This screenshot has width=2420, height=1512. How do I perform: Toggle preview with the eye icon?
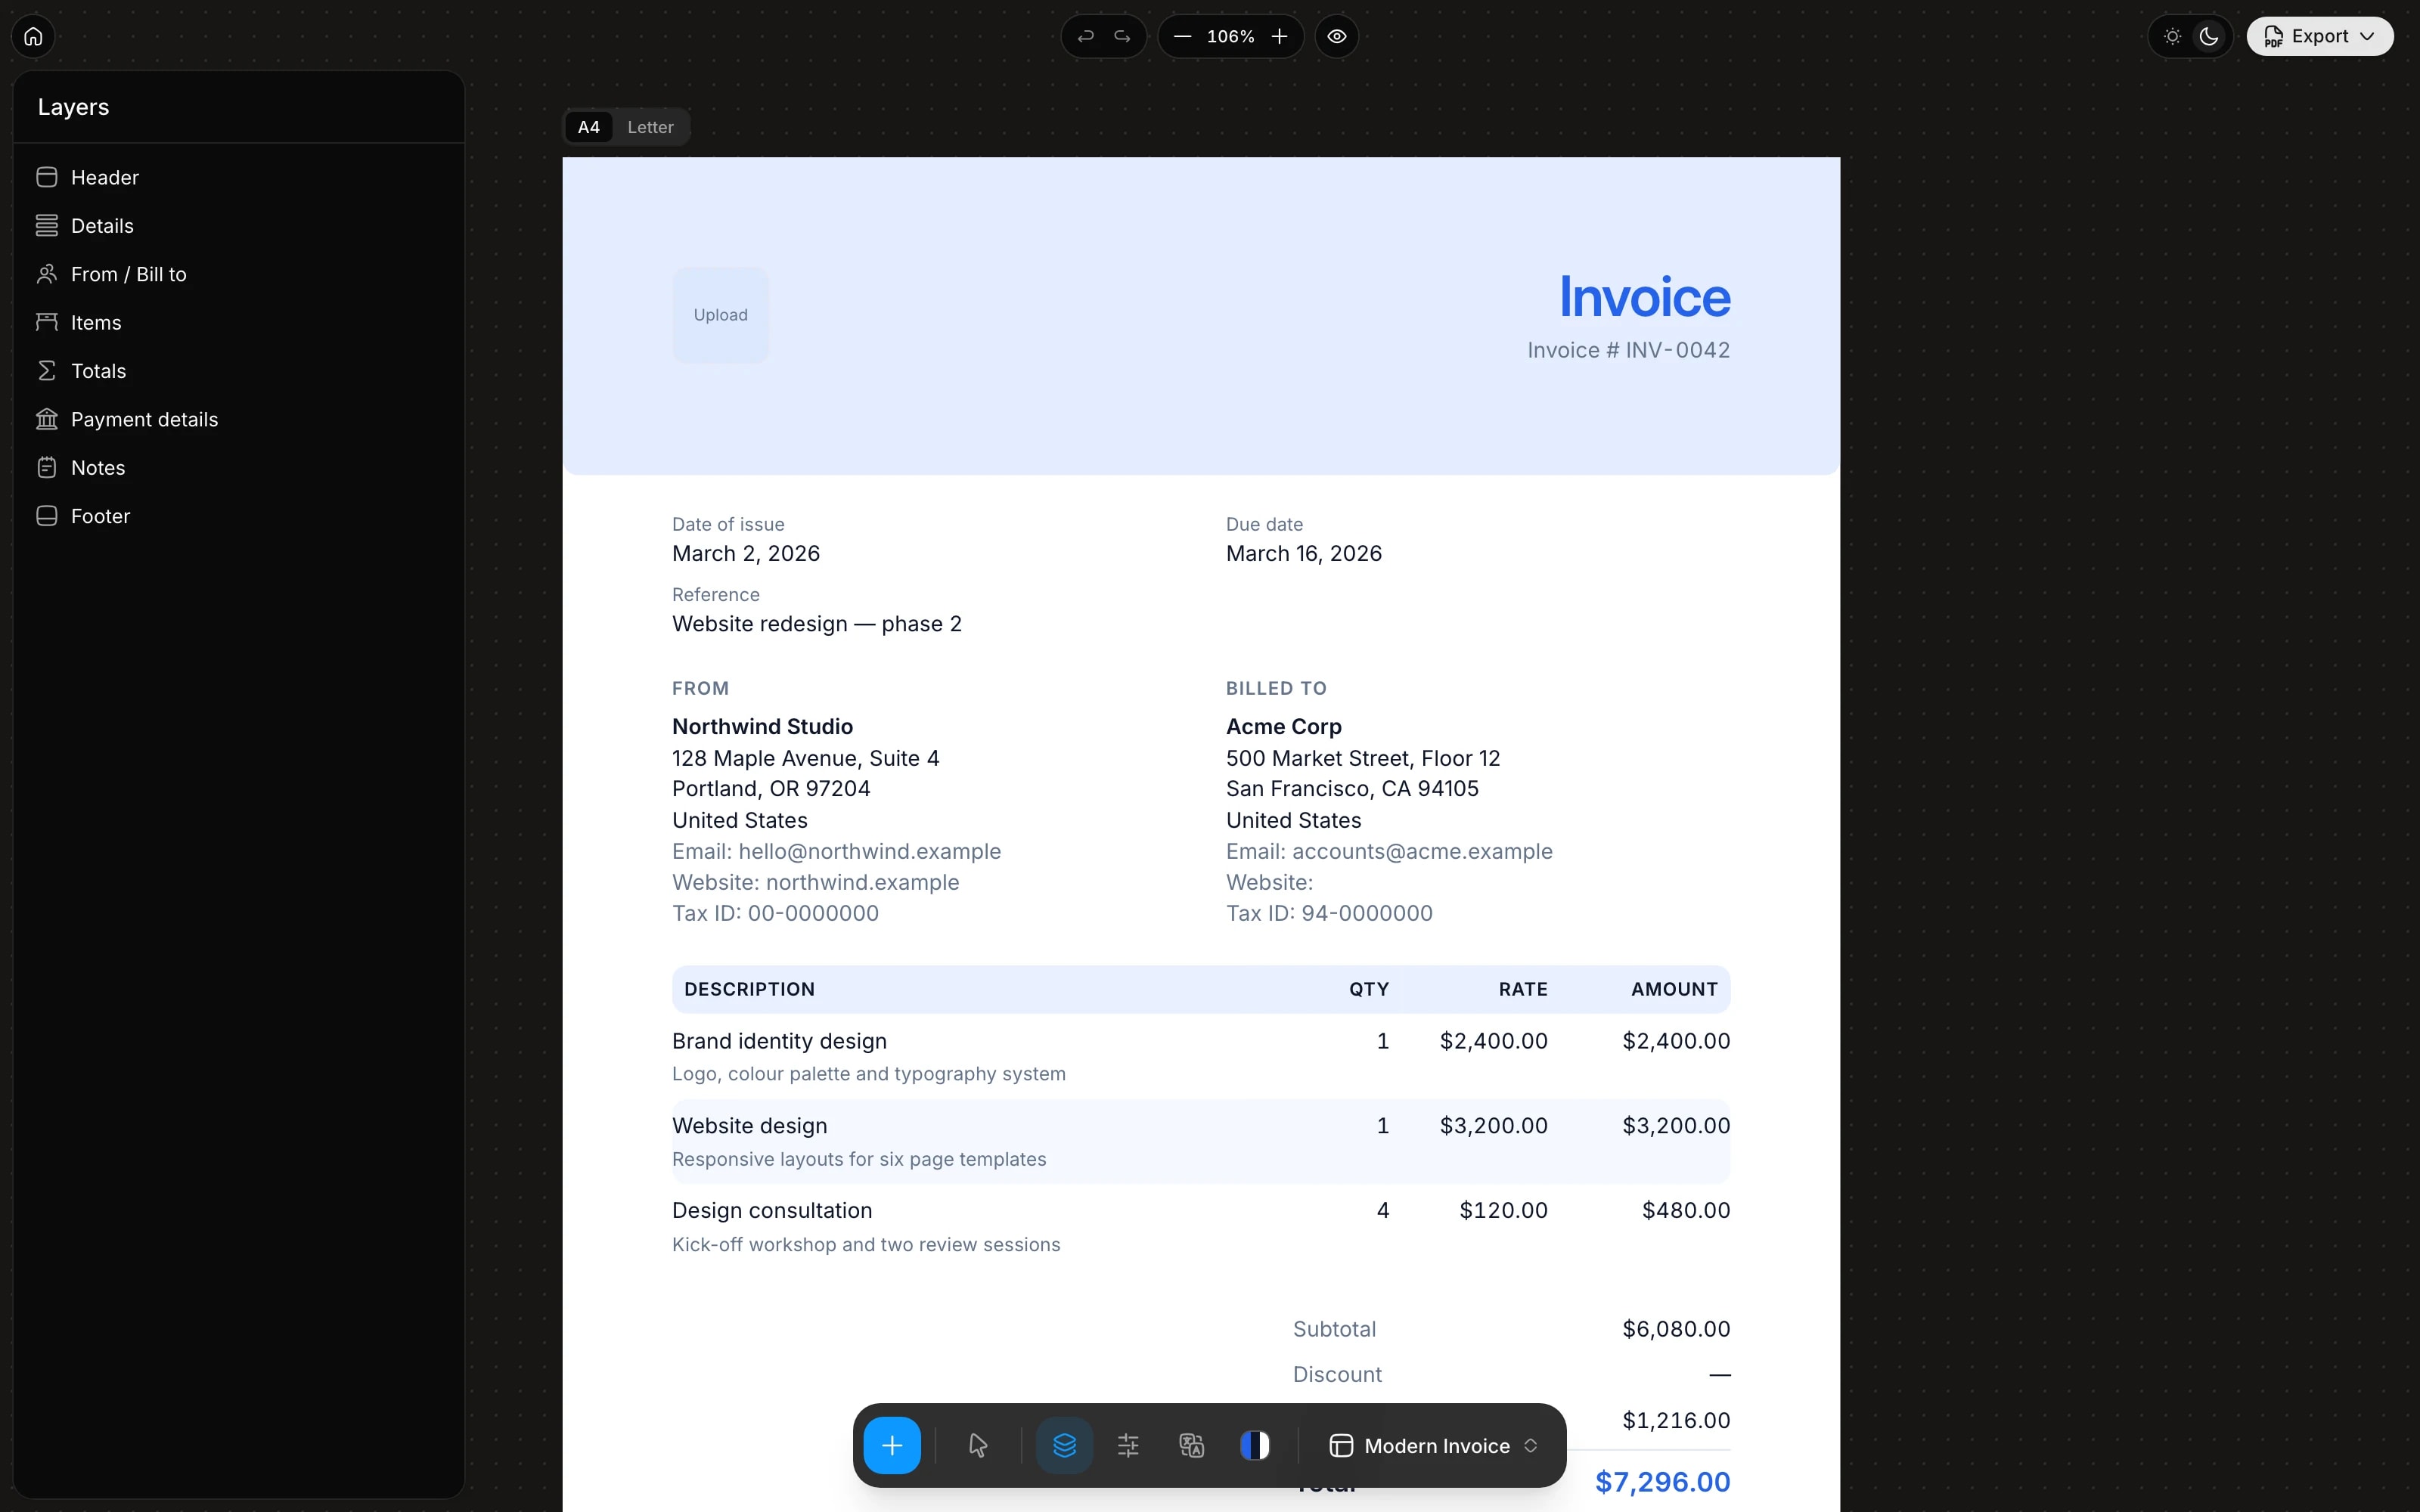(x=1337, y=37)
